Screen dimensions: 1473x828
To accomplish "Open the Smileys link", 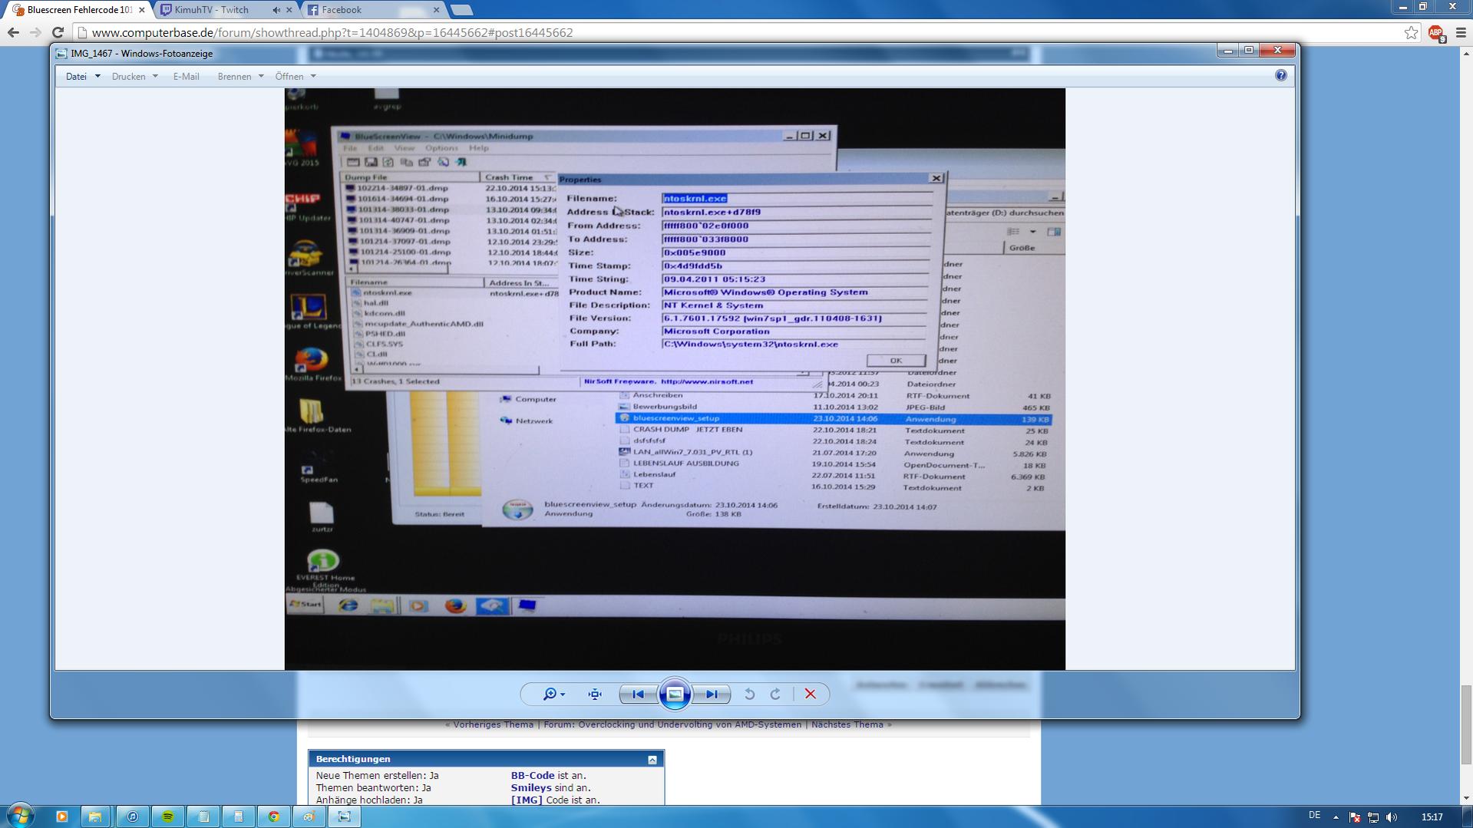I will [531, 788].
